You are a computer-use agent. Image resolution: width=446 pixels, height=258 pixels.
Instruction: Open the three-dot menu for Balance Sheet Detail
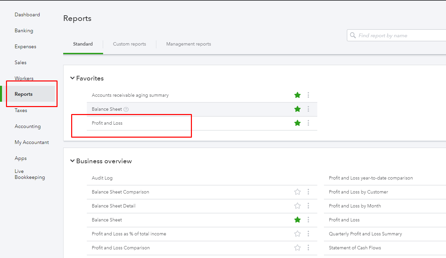pyautogui.click(x=308, y=206)
